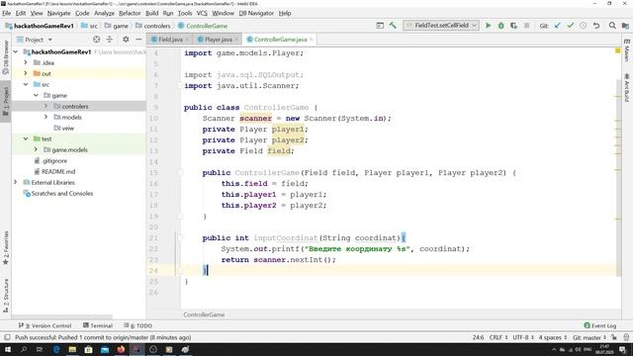Viewport: 633px width, 356px height.
Task: Click the stop process icon
Action: [x=526, y=26]
